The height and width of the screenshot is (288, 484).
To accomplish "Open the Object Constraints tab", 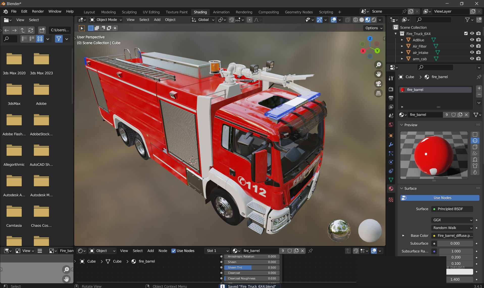I will click(x=391, y=171).
